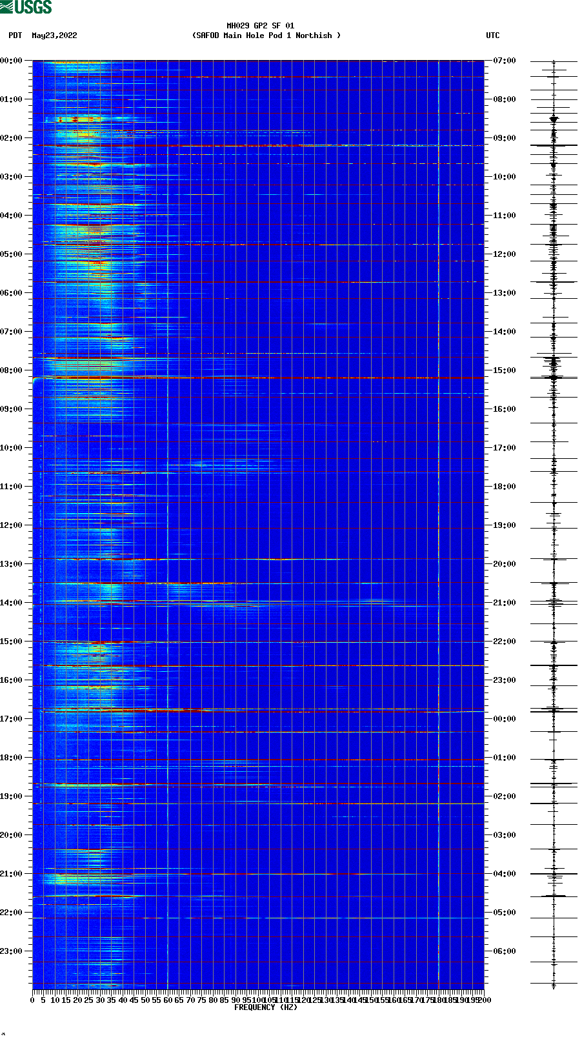
Task: Click the PDT timezone label
Action: [15, 35]
